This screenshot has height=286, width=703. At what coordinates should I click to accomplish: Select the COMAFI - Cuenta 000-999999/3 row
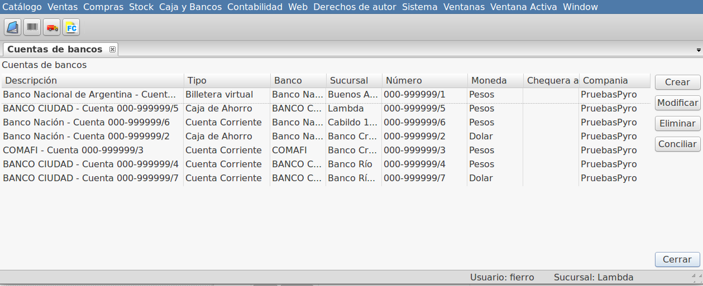click(x=326, y=150)
